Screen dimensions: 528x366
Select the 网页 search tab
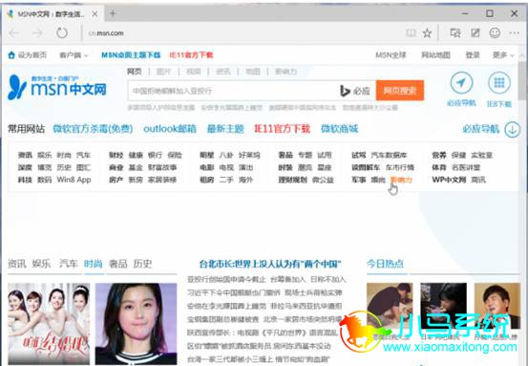coord(134,72)
